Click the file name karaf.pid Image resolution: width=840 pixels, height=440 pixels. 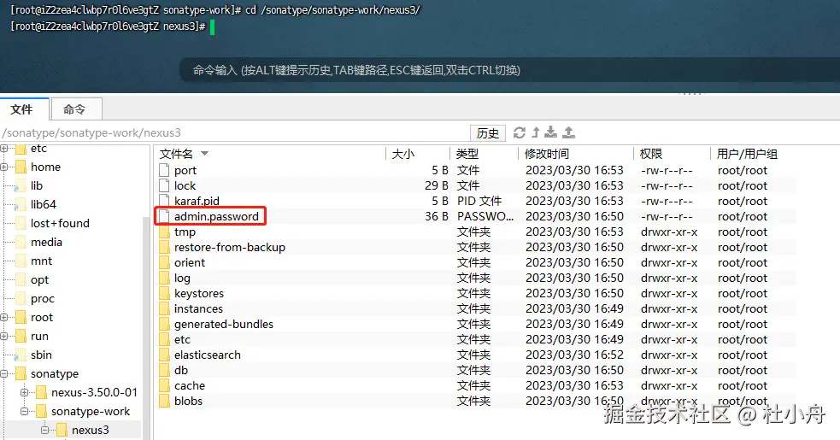pyautogui.click(x=197, y=201)
